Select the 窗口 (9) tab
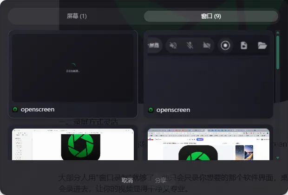 tap(211, 16)
